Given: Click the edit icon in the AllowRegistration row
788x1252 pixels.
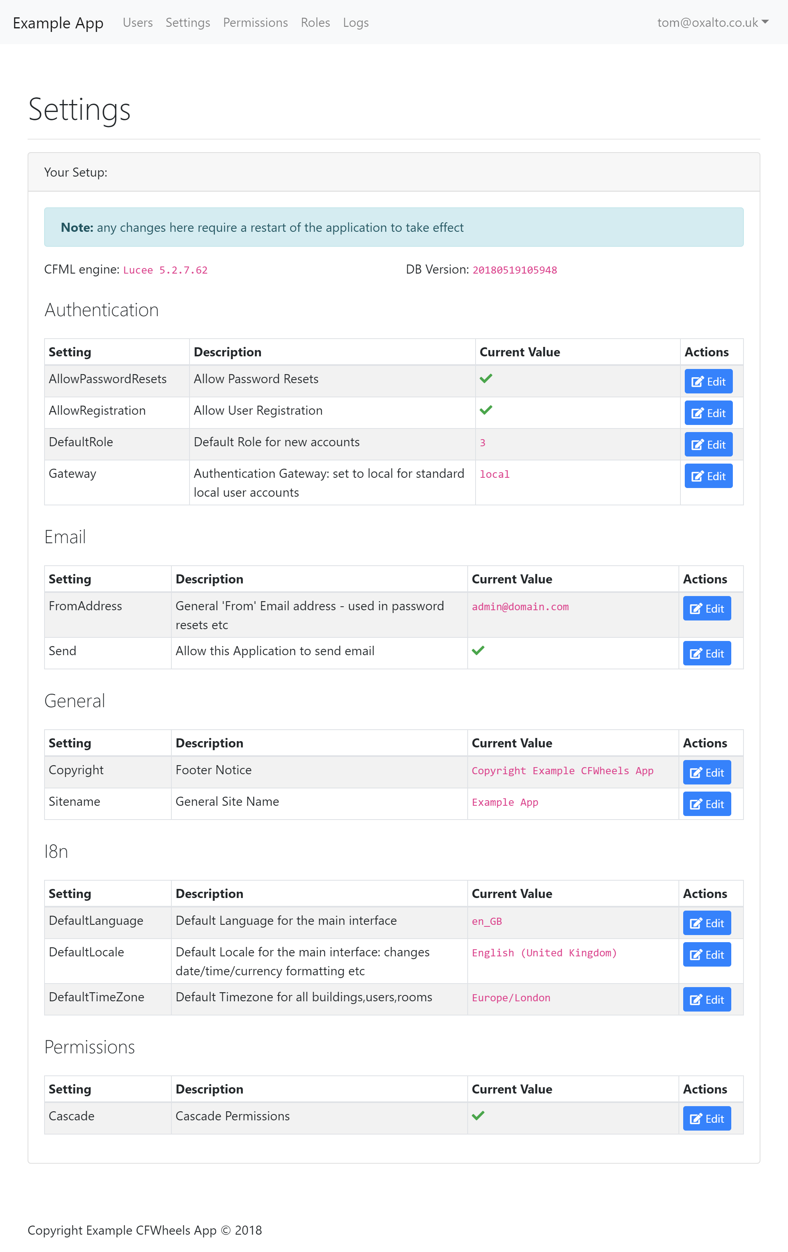Looking at the screenshot, I should pos(697,414).
